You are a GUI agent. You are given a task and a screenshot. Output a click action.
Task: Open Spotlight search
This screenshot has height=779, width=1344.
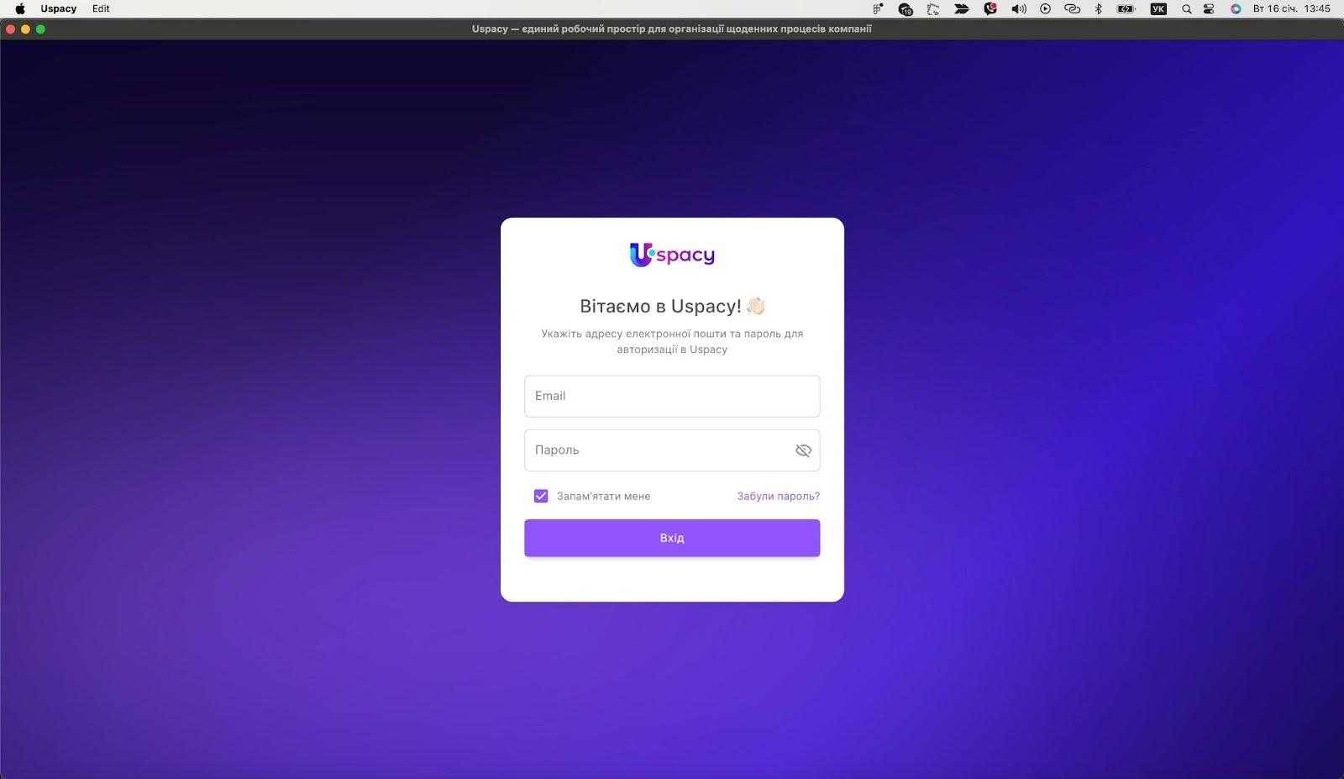point(1186,9)
